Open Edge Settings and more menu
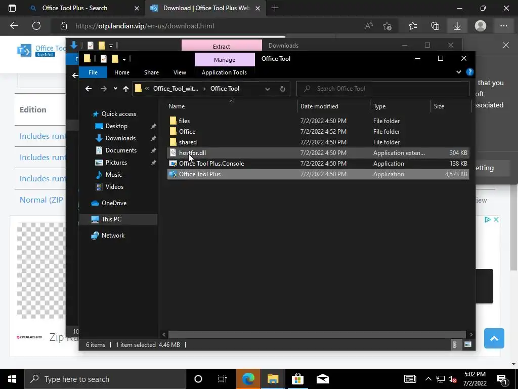The image size is (518, 389). pos(503,26)
